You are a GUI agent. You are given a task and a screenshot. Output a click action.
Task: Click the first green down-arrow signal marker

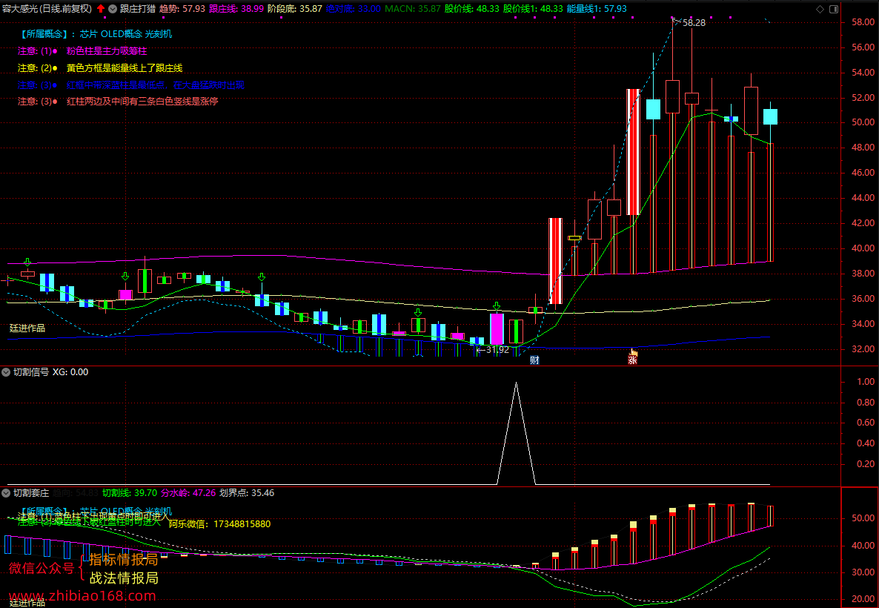pos(27,262)
